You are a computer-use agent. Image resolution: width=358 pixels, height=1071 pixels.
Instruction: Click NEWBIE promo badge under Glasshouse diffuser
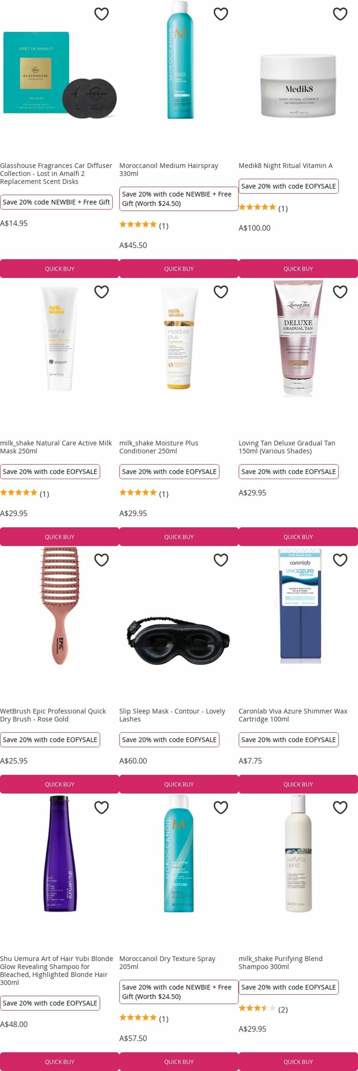[x=56, y=202]
